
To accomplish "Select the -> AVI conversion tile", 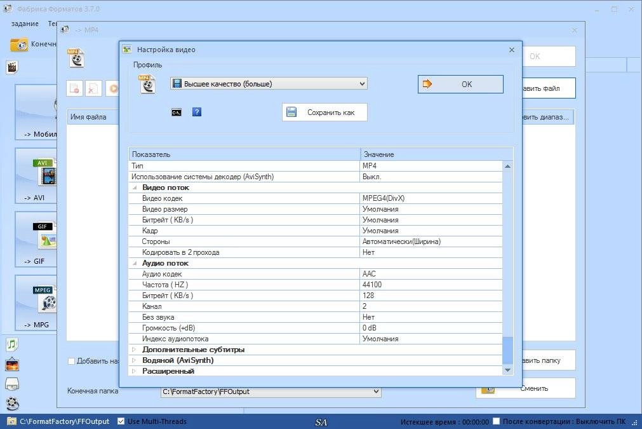I will 36,175.
